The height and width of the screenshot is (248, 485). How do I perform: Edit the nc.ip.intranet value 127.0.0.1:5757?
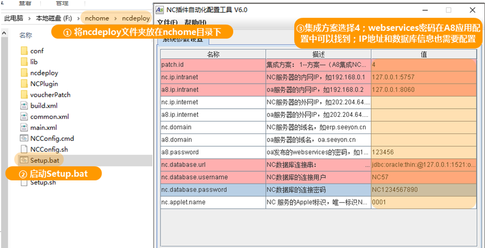pyautogui.click(x=424, y=77)
